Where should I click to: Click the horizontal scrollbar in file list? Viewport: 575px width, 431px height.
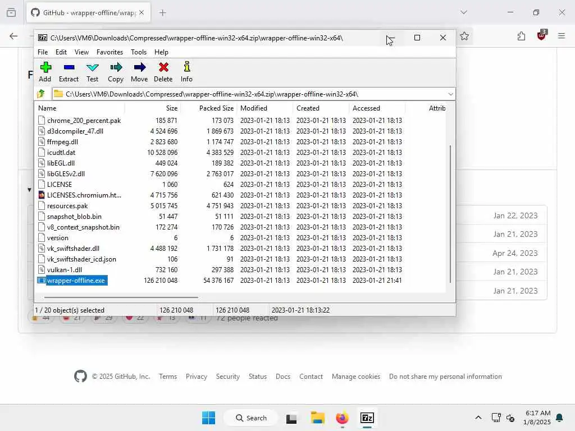pos(121,297)
